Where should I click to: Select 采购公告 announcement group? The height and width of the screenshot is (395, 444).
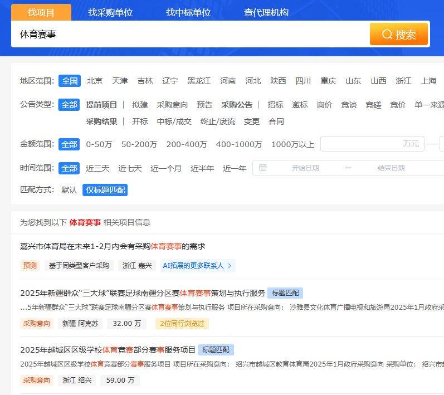[237, 105]
